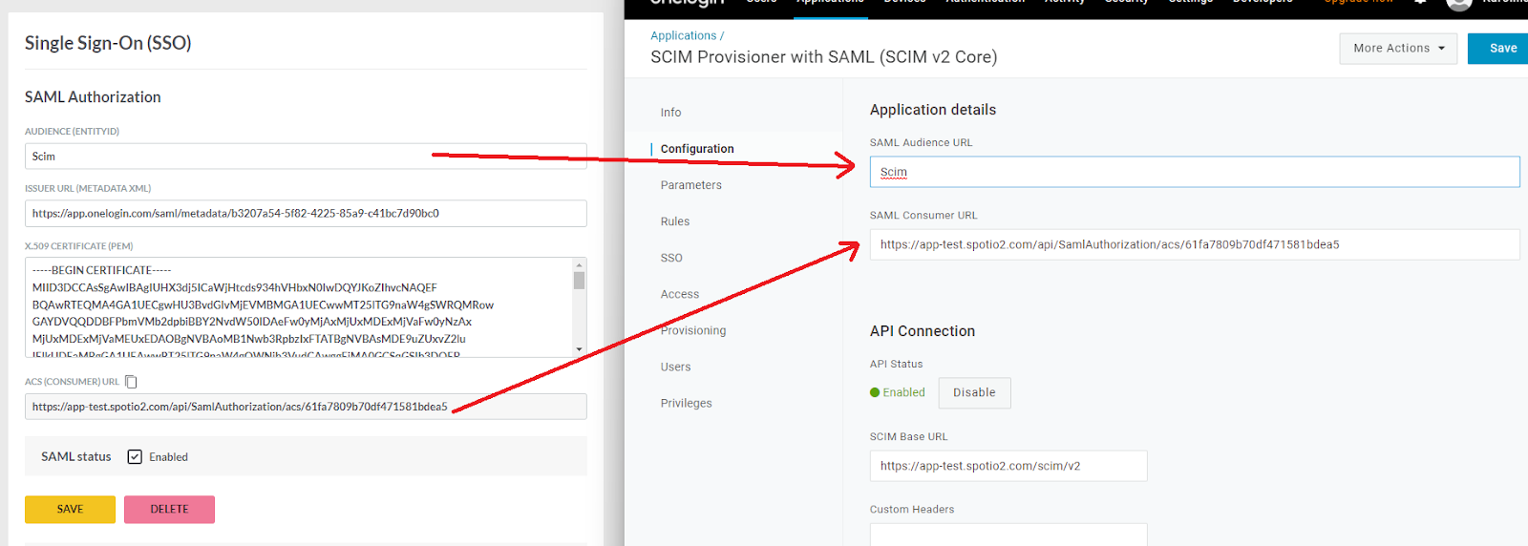This screenshot has height=546, width=1528.
Task: Open the Provisioning tab
Action: pyautogui.click(x=693, y=330)
